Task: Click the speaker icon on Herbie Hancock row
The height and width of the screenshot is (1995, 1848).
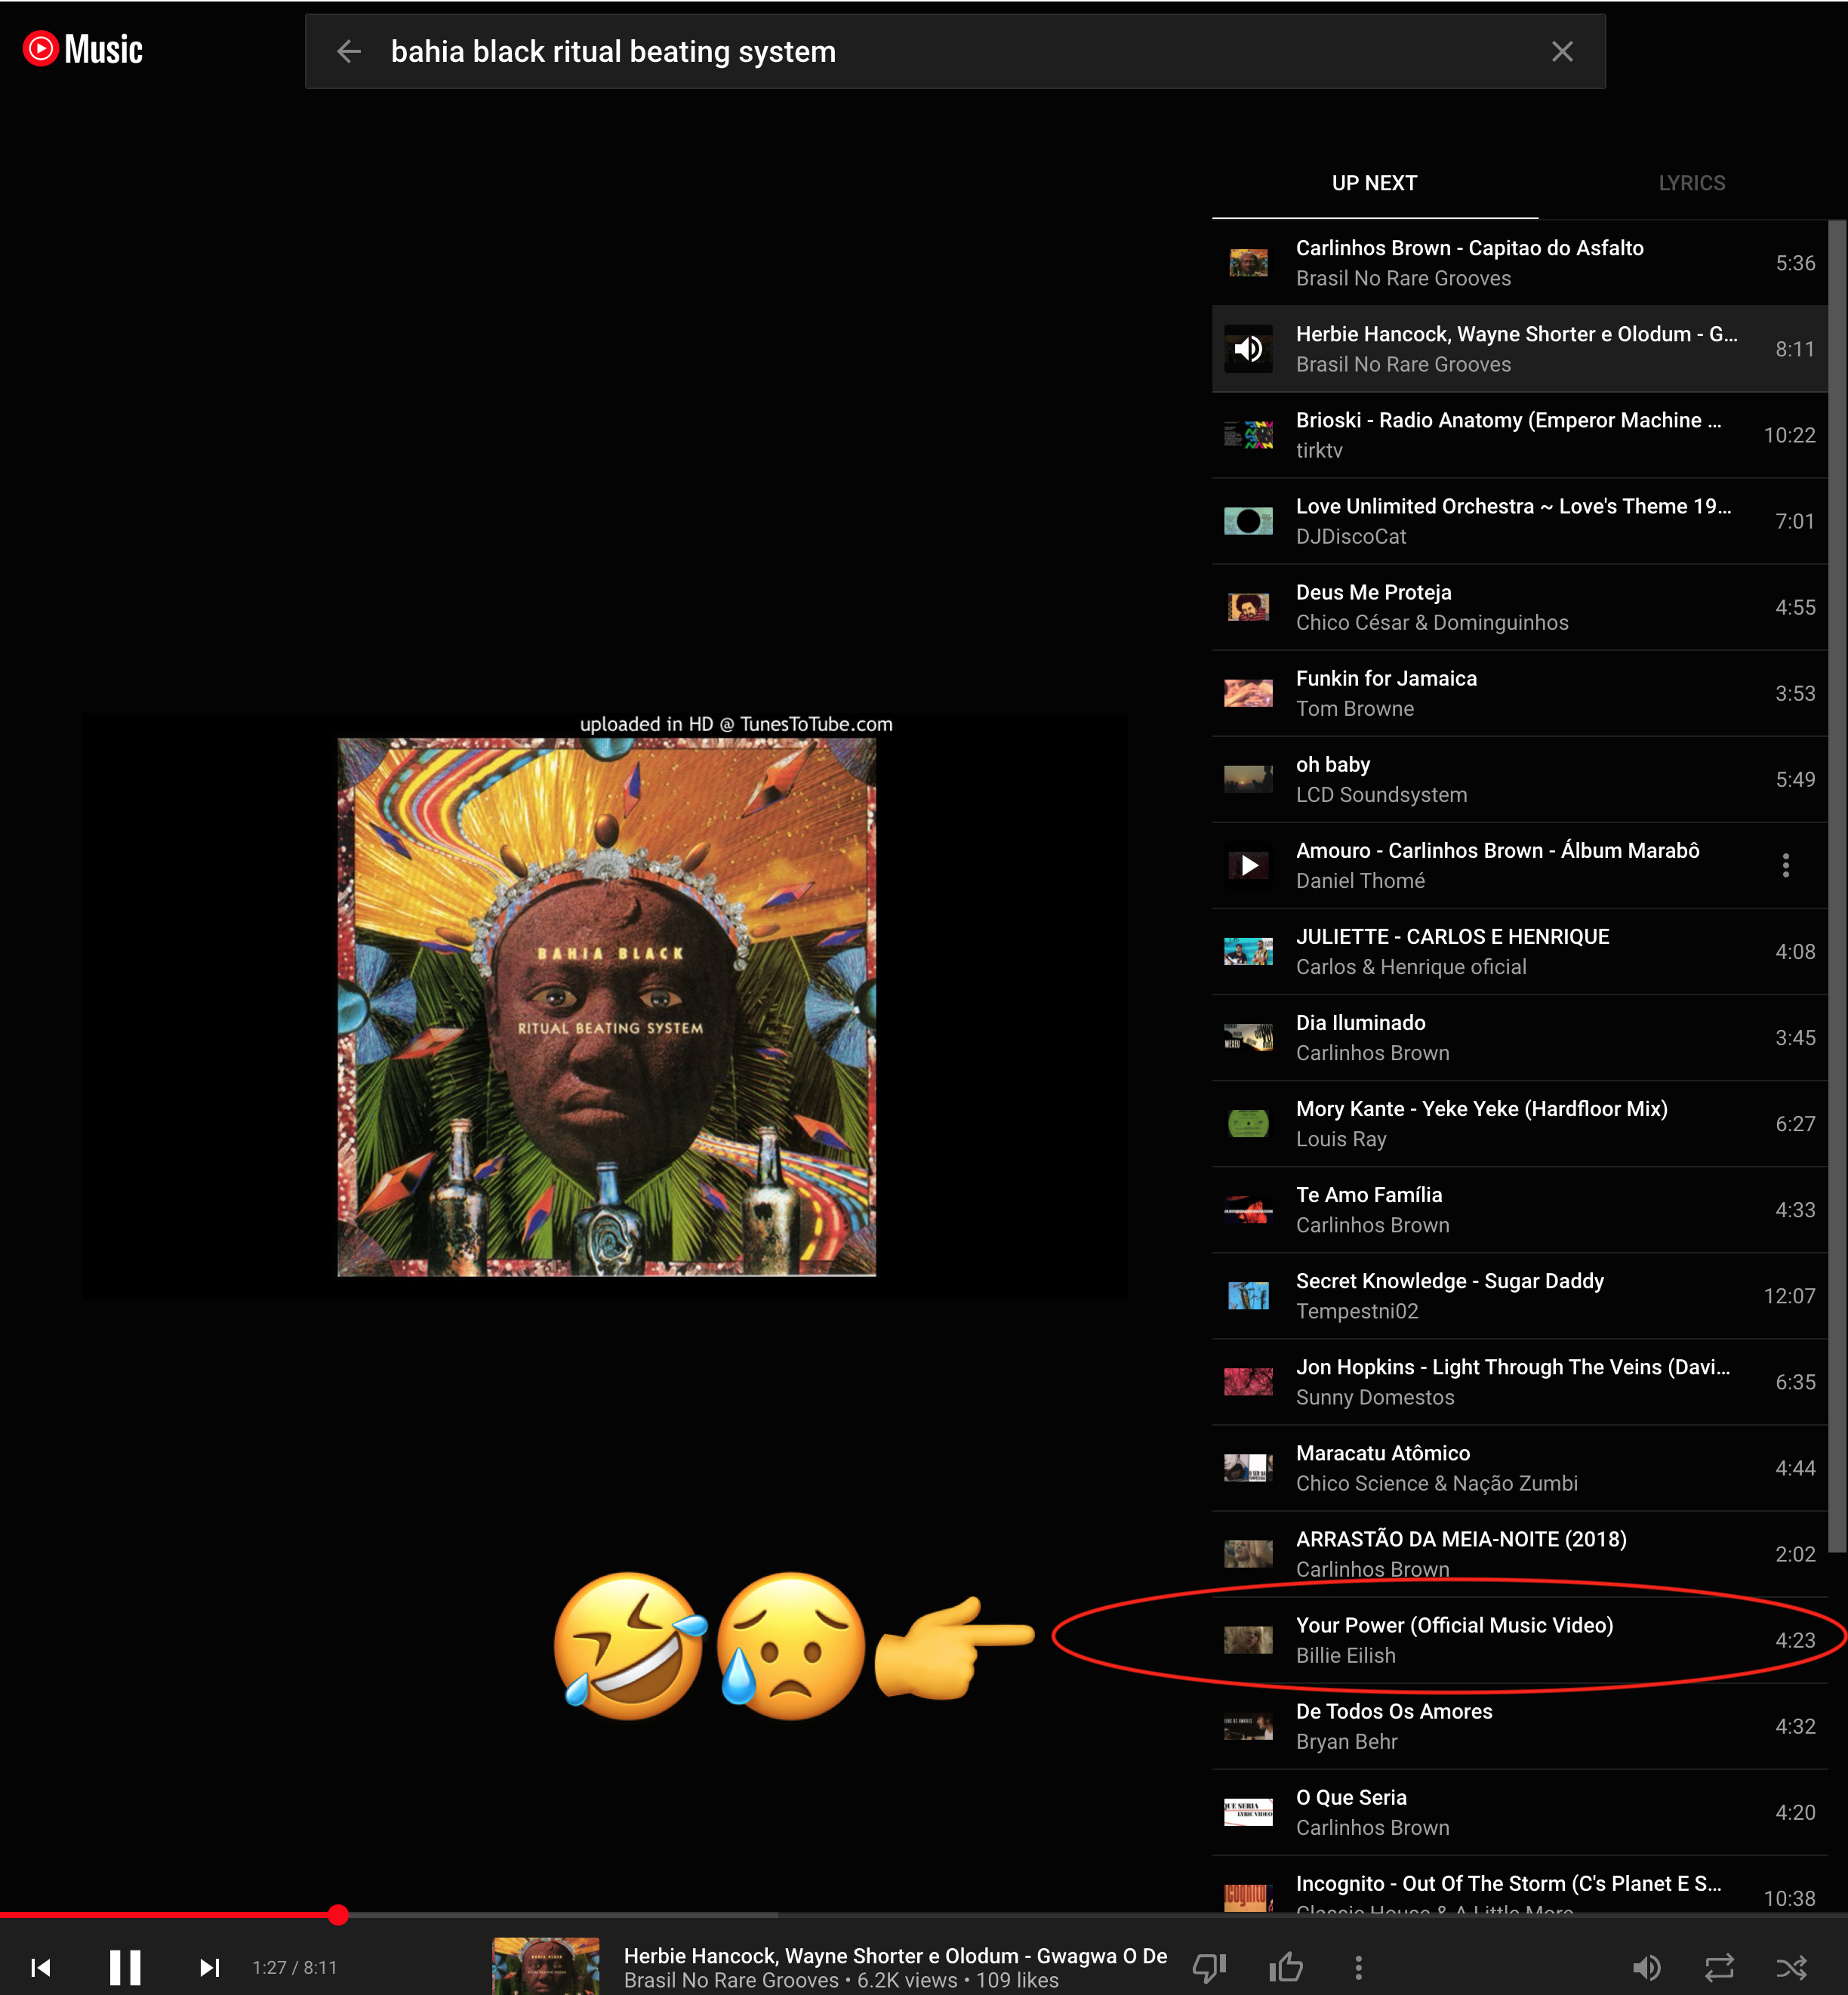Action: (x=1248, y=348)
